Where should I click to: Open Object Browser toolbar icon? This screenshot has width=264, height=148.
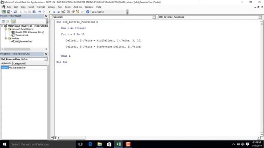click(x=78, y=12)
